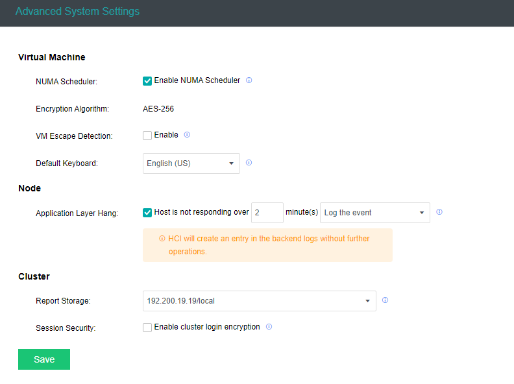
Task: Click the orange notice icon in HCI message
Action: tap(162, 239)
